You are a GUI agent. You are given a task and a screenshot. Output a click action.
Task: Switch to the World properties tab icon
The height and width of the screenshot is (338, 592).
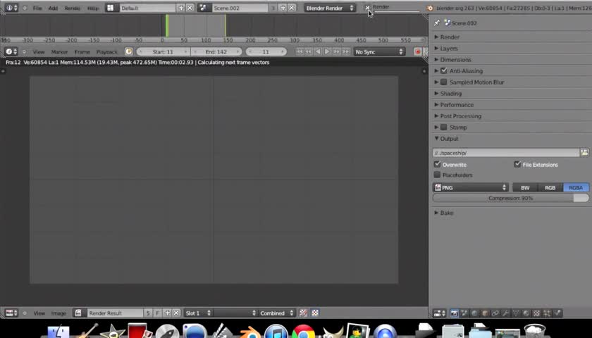[474, 313]
